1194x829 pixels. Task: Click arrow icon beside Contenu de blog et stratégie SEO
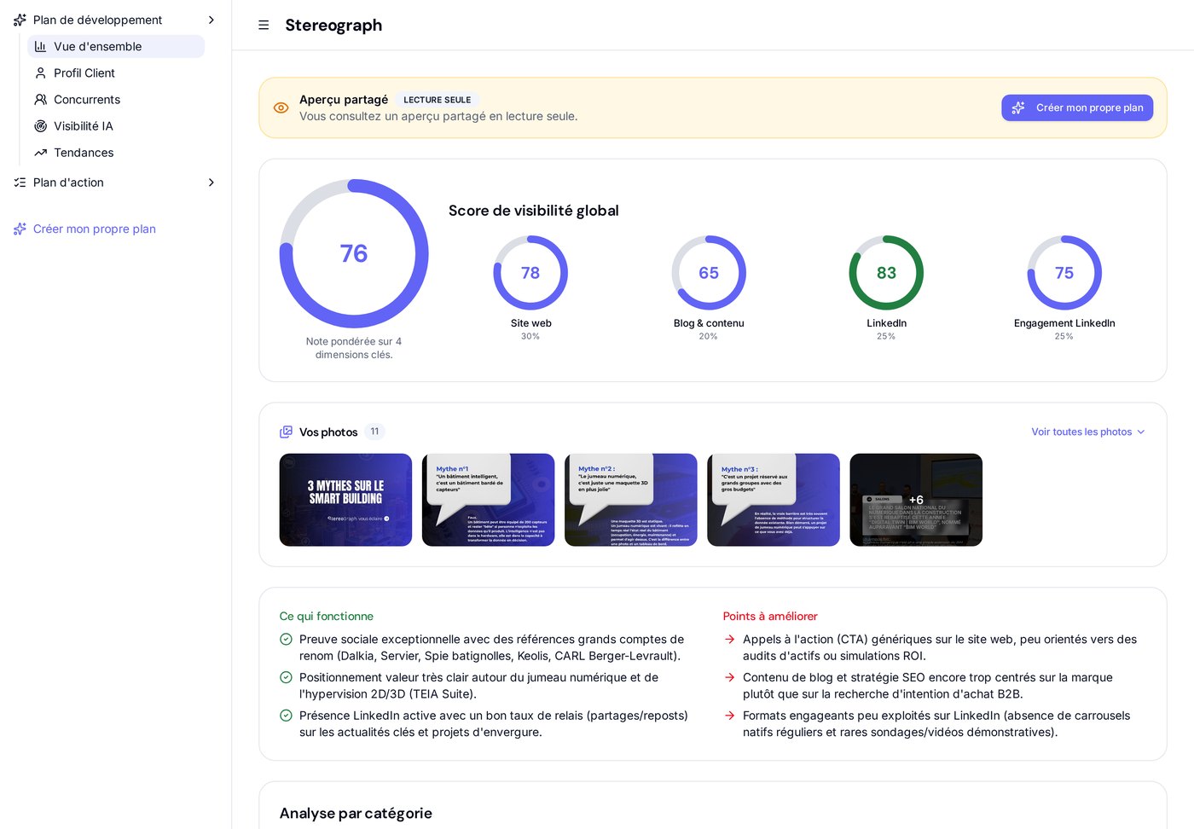729,677
